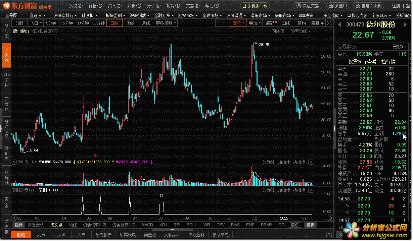The image size is (413, 241).
Task: Expand the 设置均线 dropdown
Action: pos(301,31)
